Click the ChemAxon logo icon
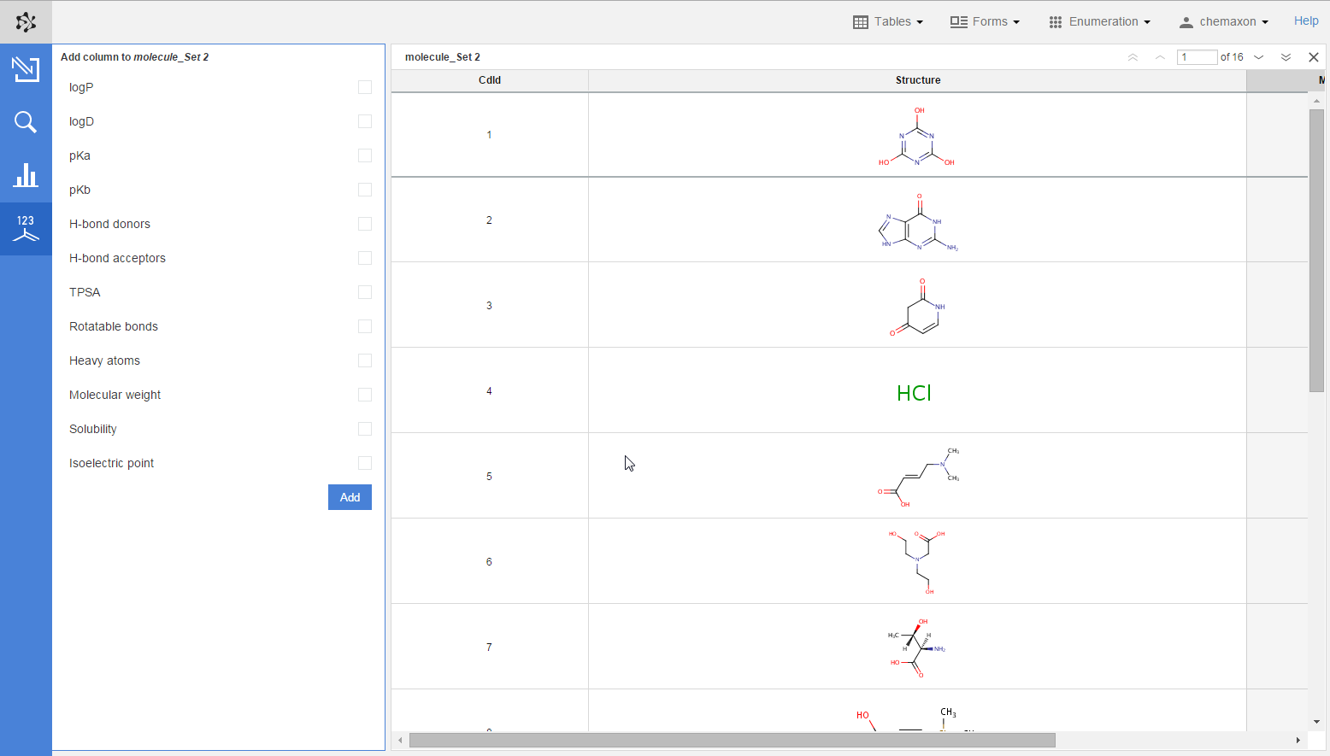 point(26,22)
